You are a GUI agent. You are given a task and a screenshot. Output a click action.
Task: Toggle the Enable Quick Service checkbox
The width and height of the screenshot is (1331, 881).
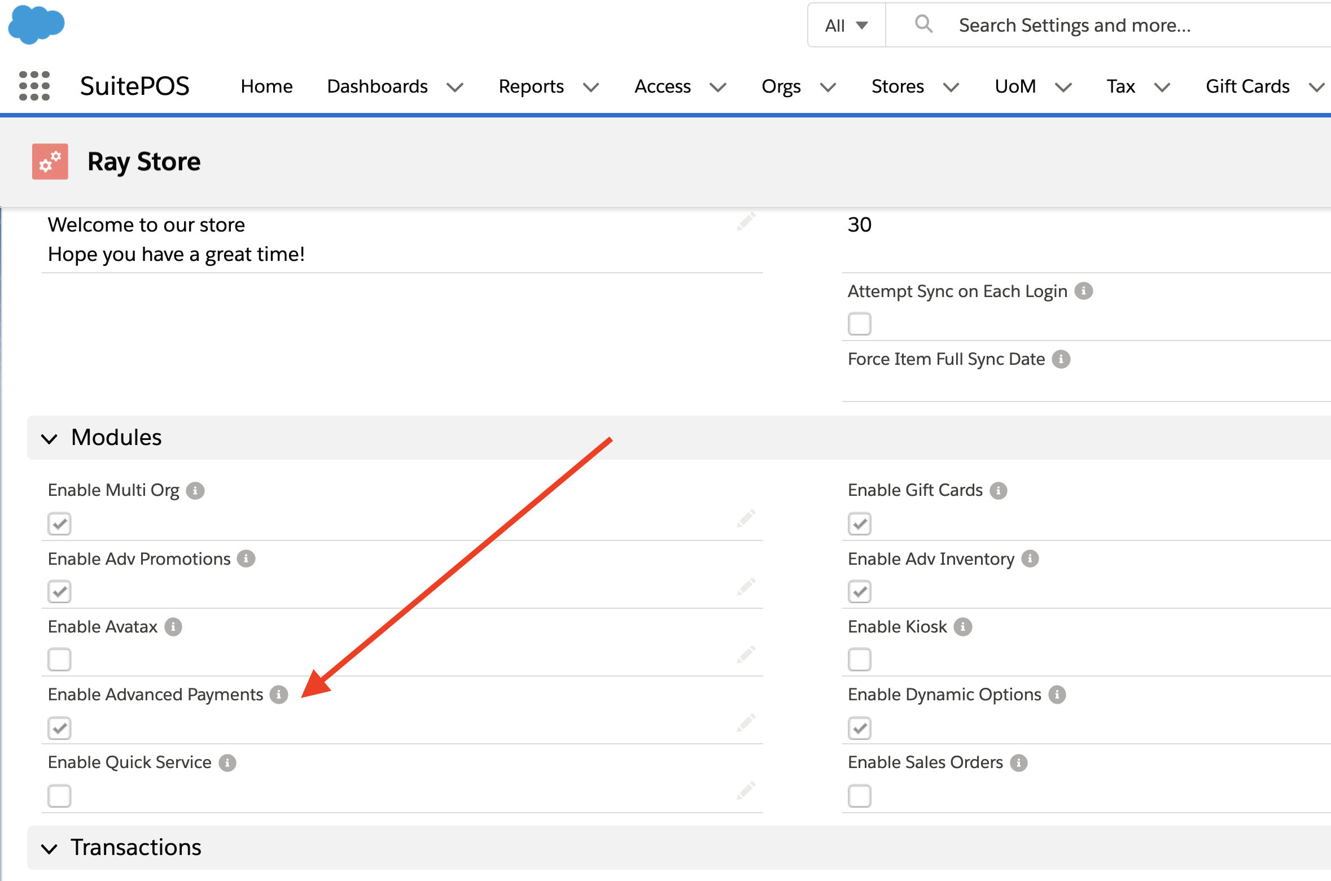[x=59, y=796]
